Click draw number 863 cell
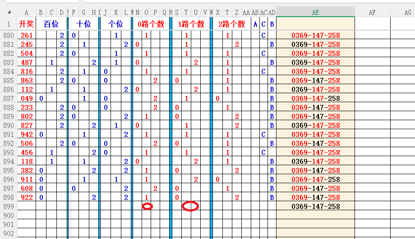 (x=27, y=80)
